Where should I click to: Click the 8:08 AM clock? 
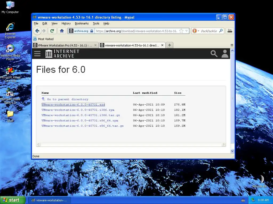263,200
